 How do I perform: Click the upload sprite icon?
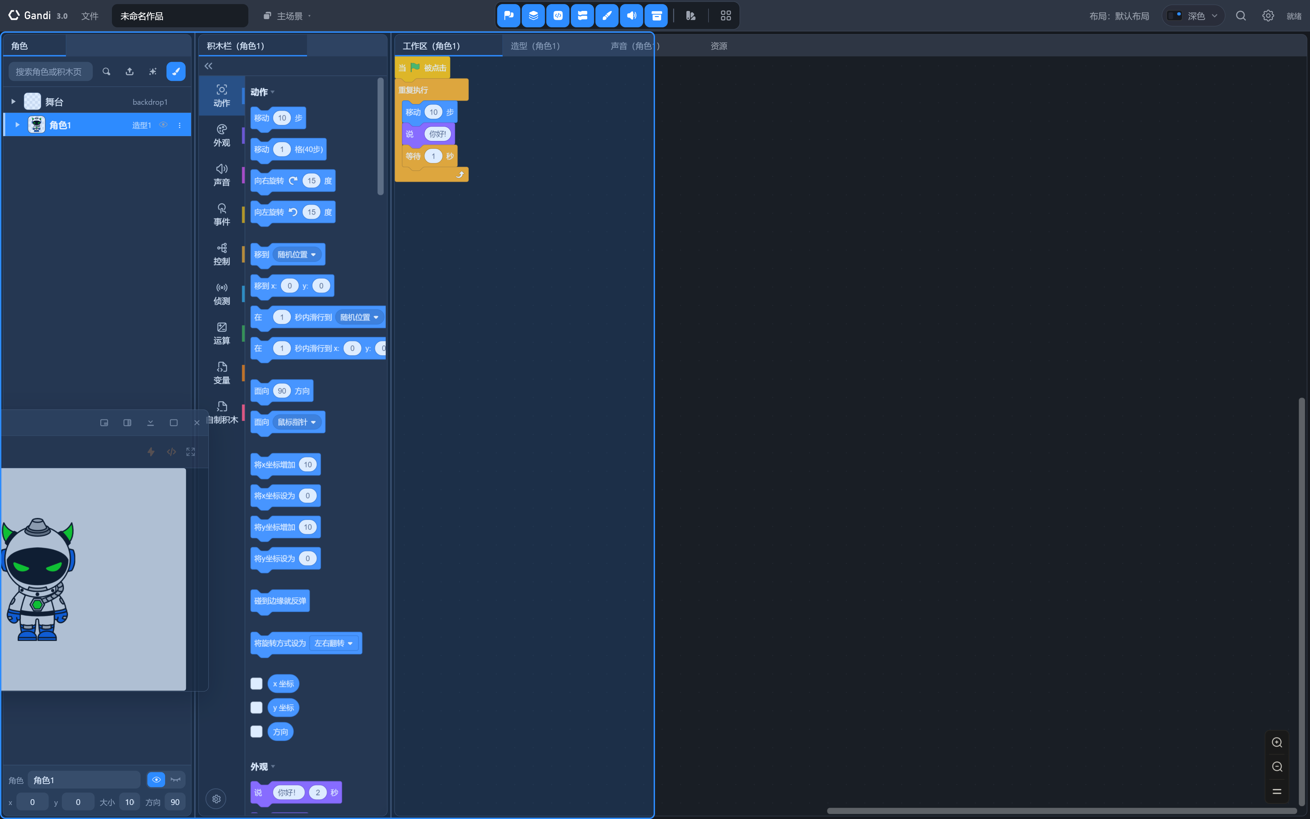[129, 72]
